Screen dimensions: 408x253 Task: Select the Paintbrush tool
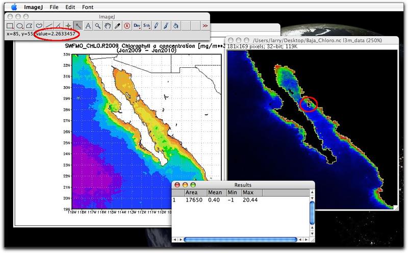click(x=166, y=26)
